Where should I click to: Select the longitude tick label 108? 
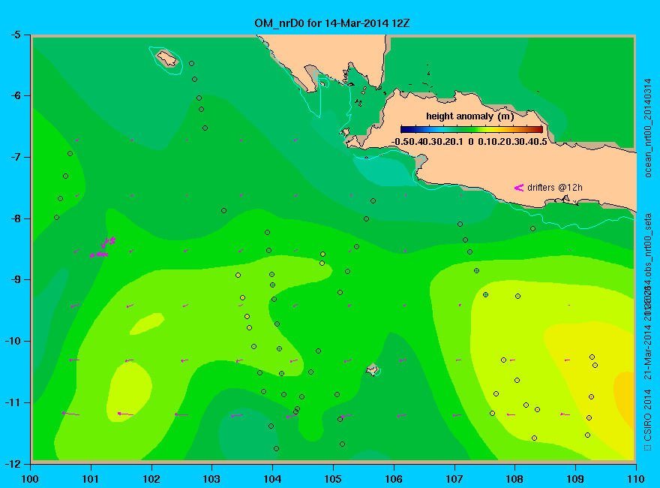point(514,479)
